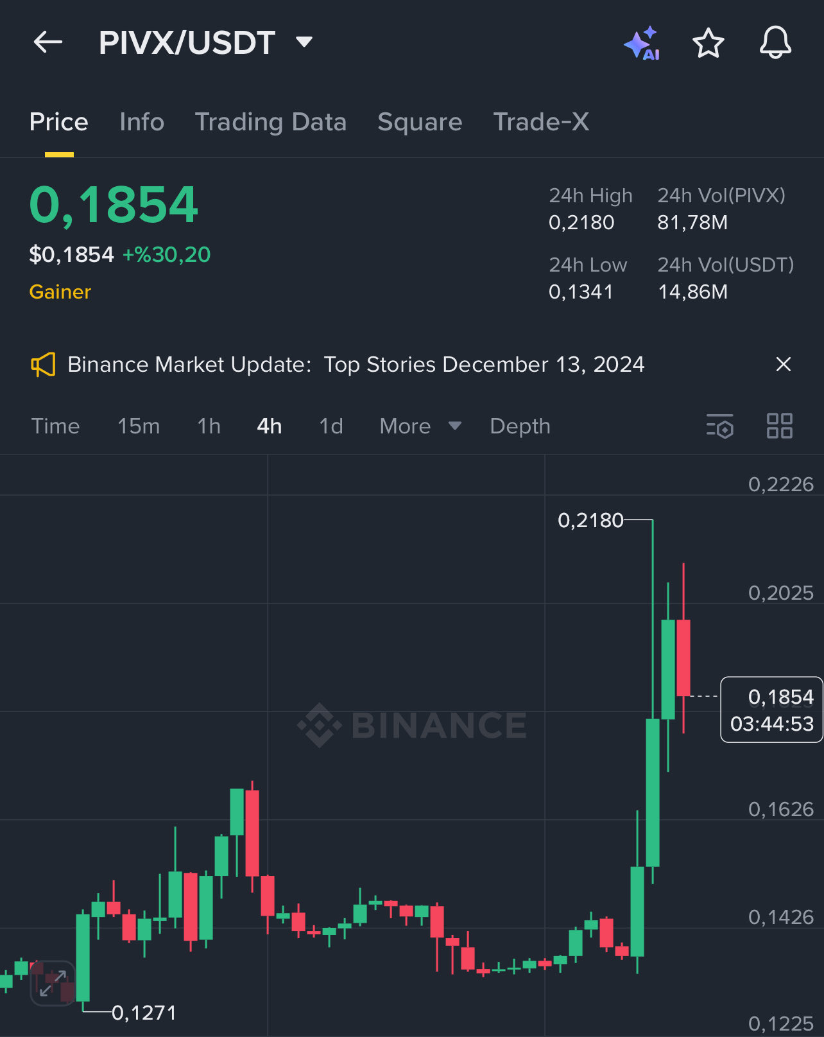Tap the back arrow icon

pos(48,42)
